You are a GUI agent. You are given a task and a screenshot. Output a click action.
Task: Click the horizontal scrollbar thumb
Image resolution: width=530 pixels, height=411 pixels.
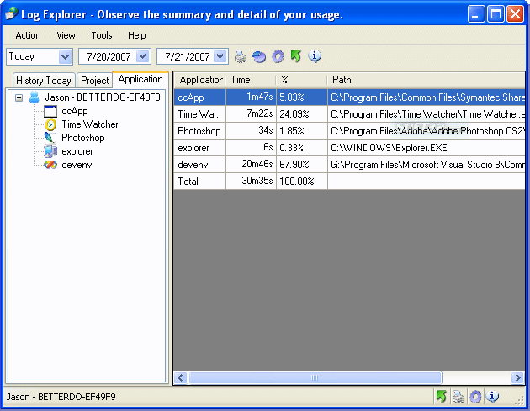click(315, 377)
